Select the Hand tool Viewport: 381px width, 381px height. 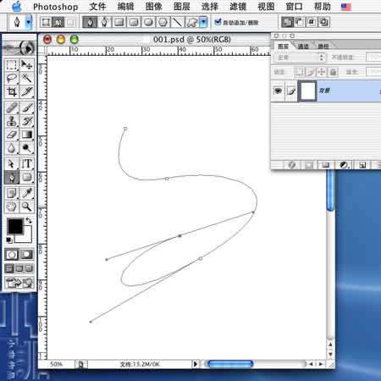pyautogui.click(x=11, y=207)
